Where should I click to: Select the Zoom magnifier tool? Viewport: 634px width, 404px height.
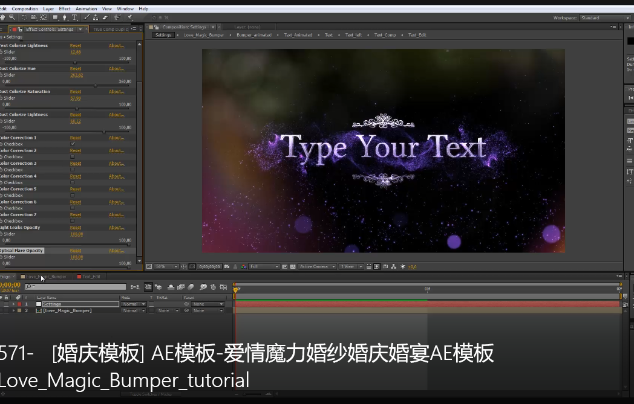(12, 18)
